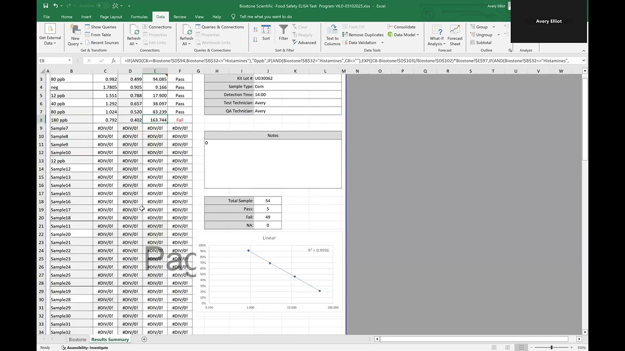This screenshot has height=351, width=625.
Task: Open the Sort dialog
Action: [x=266, y=33]
